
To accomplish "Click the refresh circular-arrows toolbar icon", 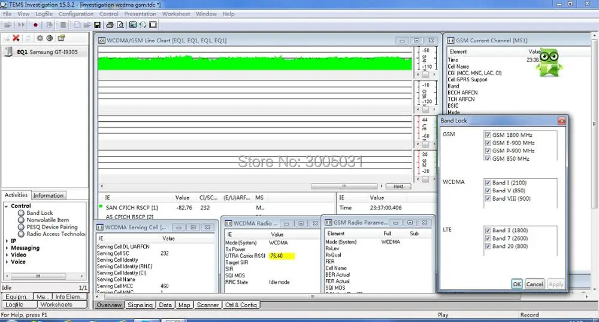I will click(143, 25).
